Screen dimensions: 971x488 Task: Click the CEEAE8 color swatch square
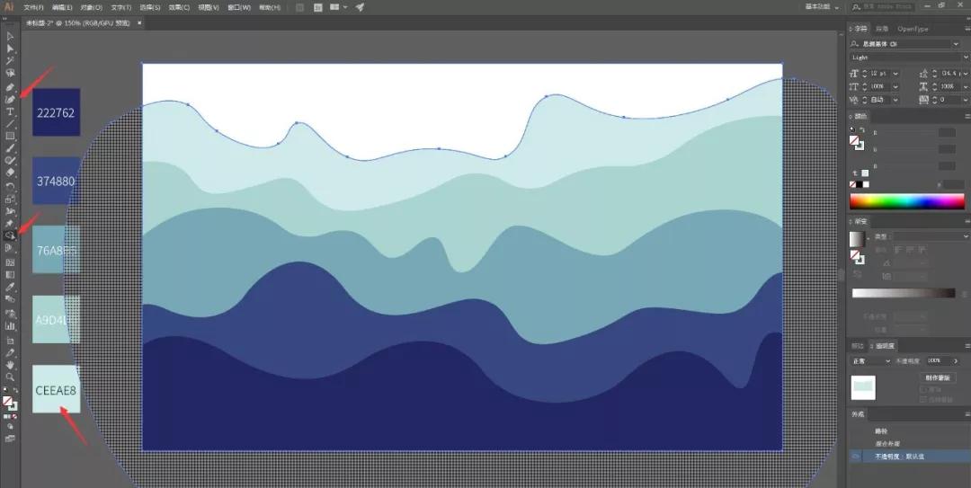point(56,389)
